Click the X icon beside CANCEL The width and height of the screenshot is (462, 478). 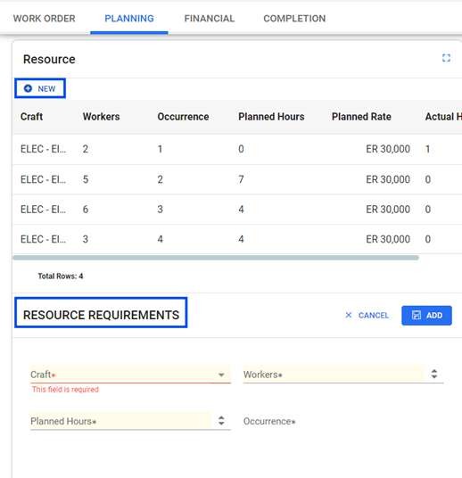348,315
